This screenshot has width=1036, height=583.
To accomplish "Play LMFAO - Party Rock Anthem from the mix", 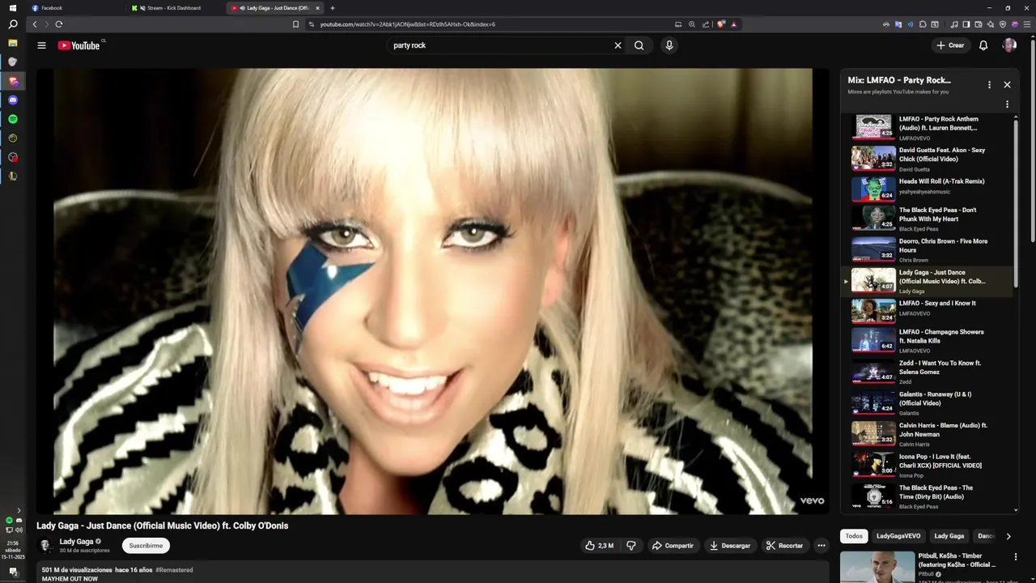I will [927, 126].
